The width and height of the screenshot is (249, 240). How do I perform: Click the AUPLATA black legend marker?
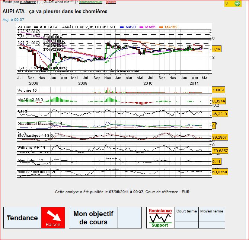(36, 27)
